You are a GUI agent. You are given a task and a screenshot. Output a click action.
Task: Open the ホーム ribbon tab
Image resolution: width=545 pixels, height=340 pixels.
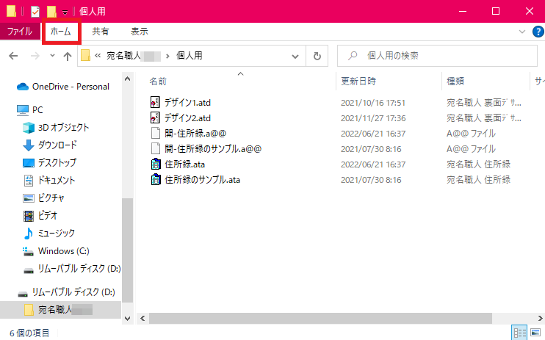click(59, 32)
